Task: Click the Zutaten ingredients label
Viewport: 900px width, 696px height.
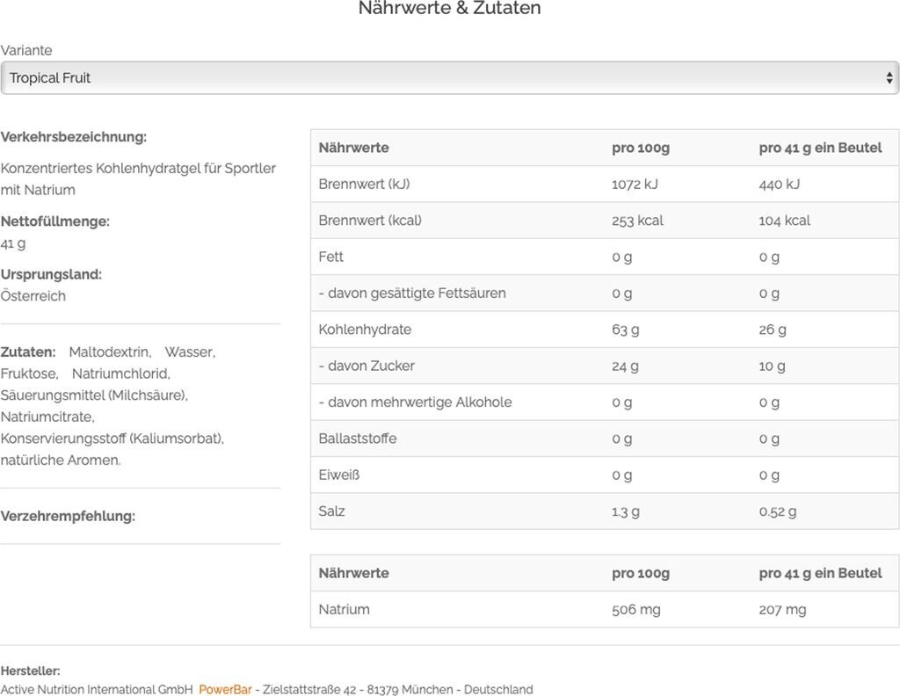Action: [x=28, y=352]
